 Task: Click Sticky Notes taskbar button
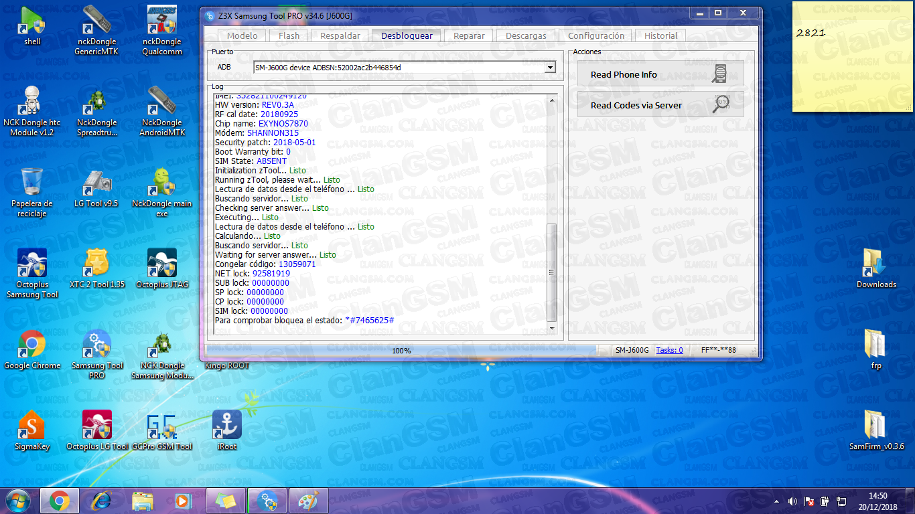coord(226,501)
